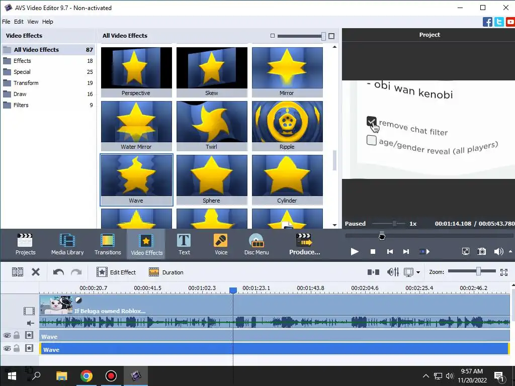
Task: Click the preview seek bar handle
Action: click(x=382, y=235)
